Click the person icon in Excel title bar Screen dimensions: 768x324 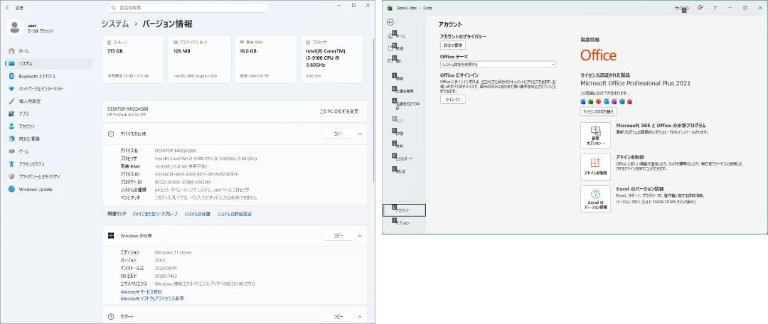point(700,8)
